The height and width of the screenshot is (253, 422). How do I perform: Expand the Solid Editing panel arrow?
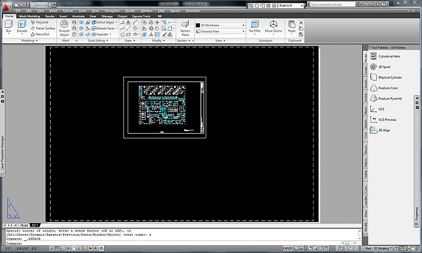pos(107,41)
